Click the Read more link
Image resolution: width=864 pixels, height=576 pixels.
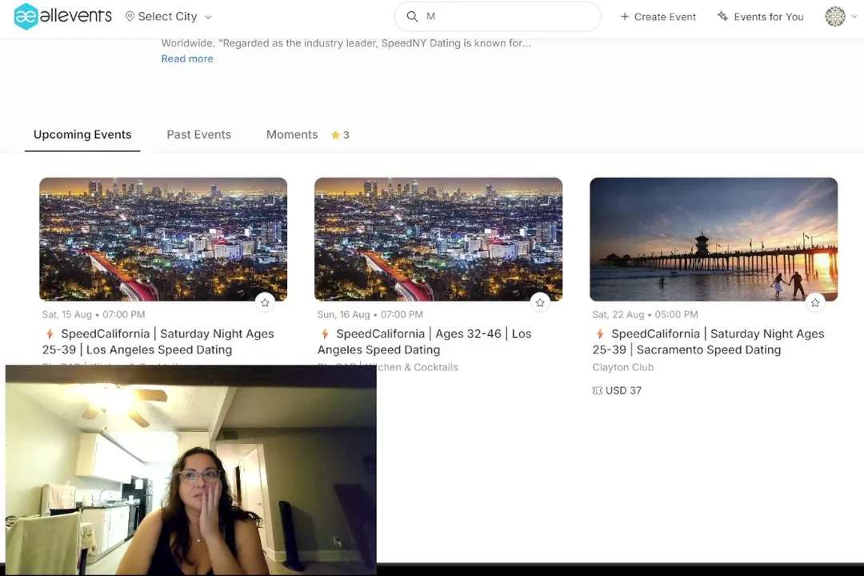click(186, 58)
